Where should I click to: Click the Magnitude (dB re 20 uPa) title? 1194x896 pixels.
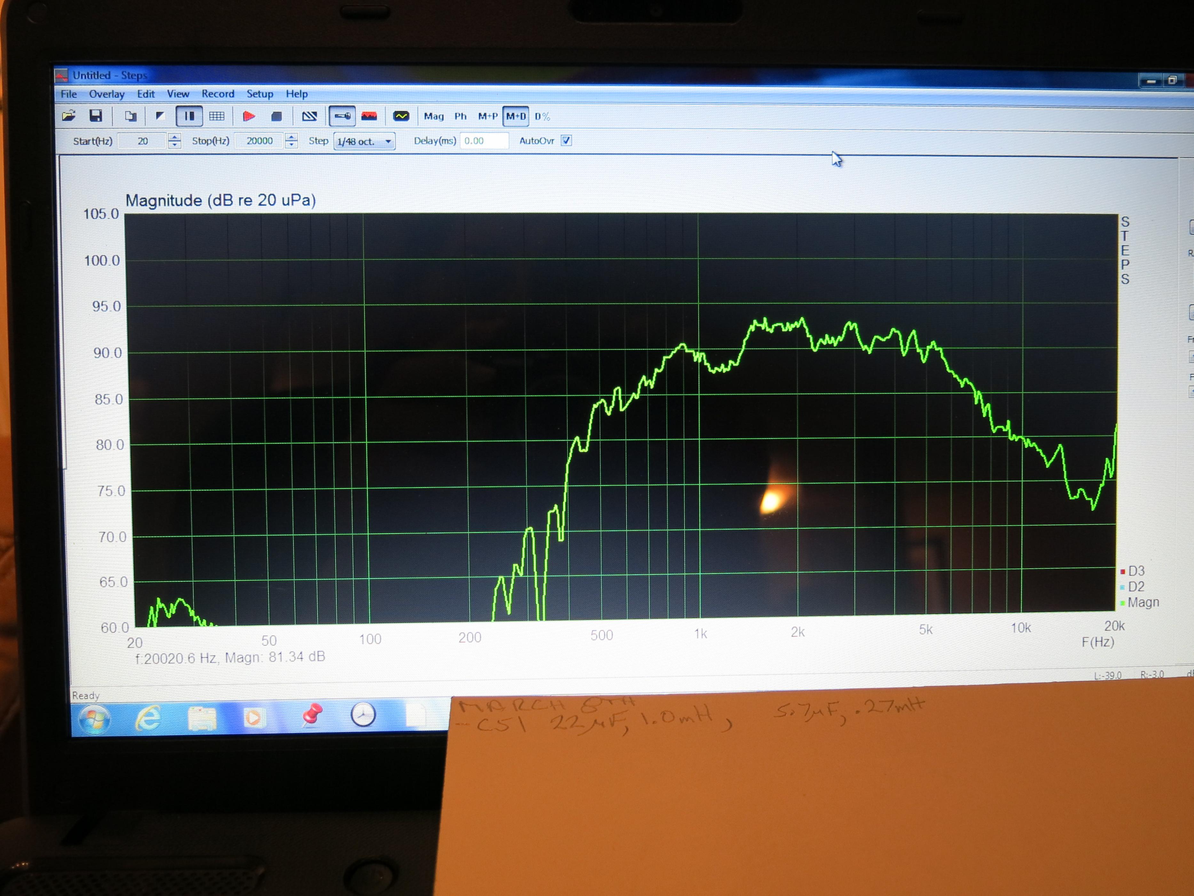pyautogui.click(x=221, y=200)
